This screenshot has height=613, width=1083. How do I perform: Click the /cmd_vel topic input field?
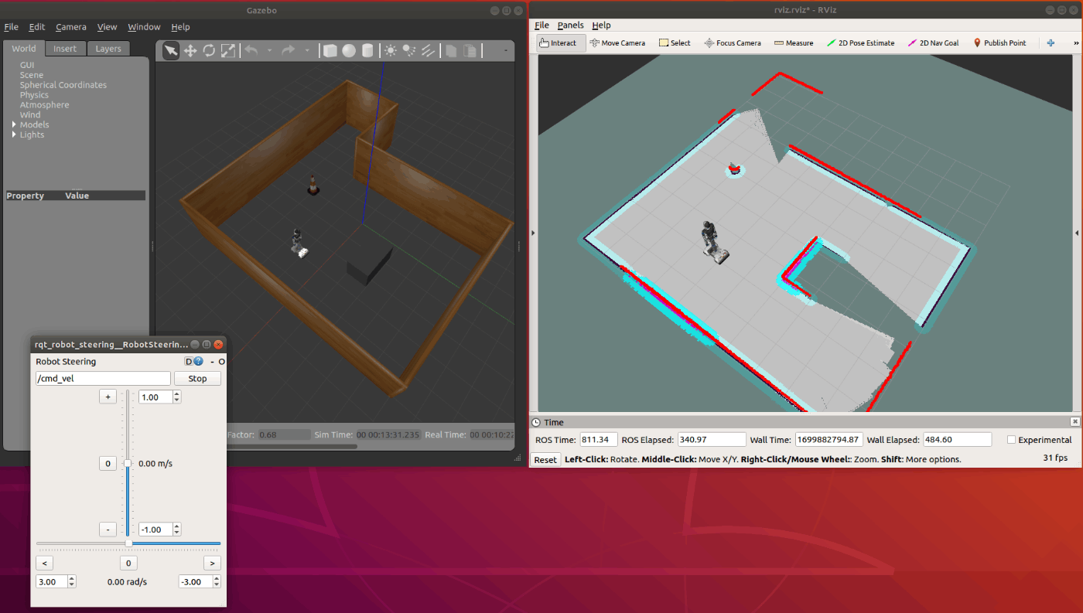pos(103,379)
